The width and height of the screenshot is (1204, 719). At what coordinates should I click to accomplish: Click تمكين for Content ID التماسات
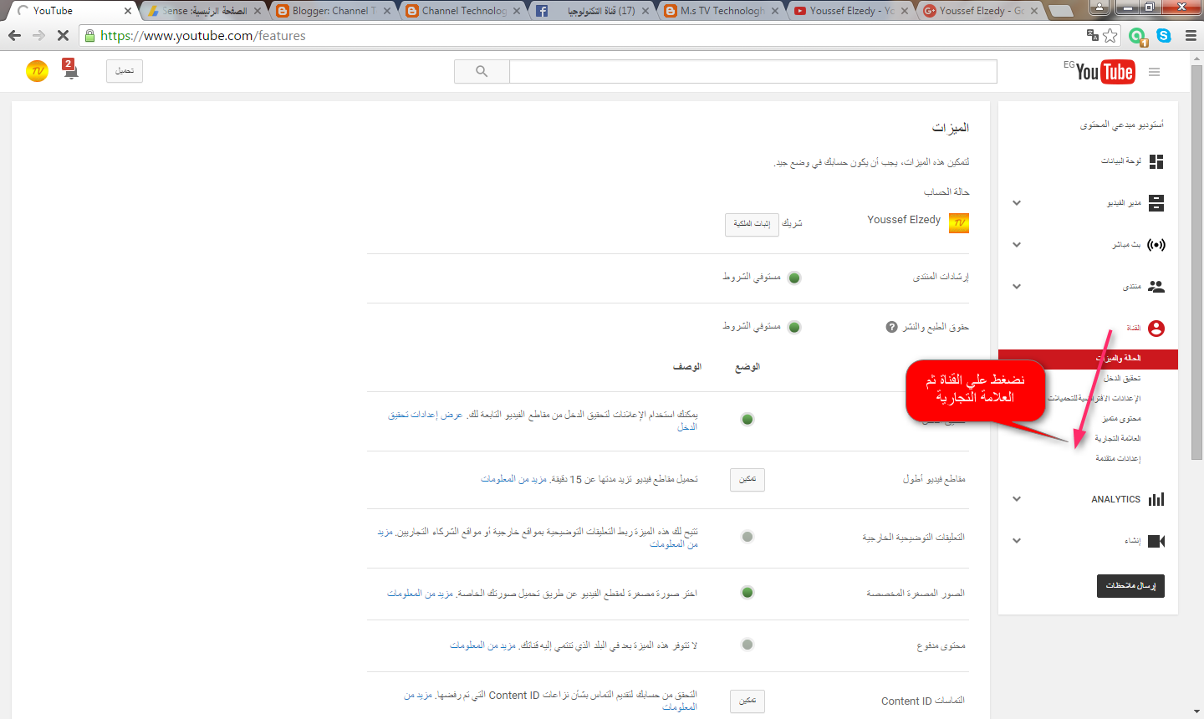click(747, 701)
